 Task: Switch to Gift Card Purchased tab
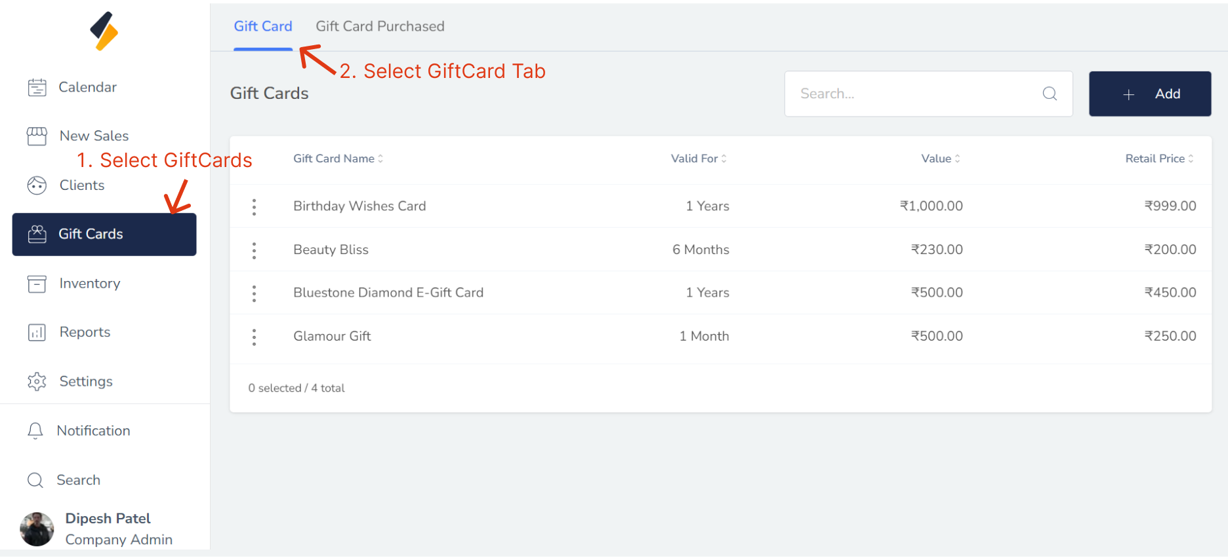click(380, 26)
